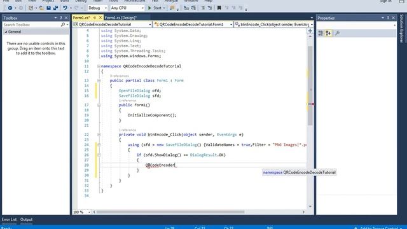Open the document tabs list dropdown
This screenshot has width=407, height=229.
312,18
